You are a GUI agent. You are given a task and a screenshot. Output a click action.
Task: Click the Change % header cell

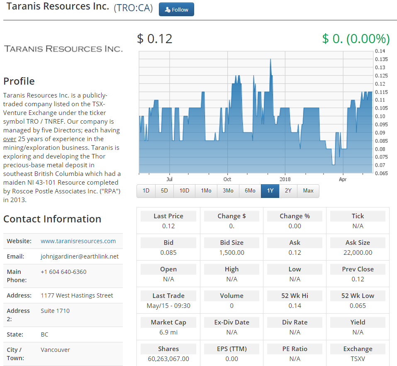click(x=295, y=216)
